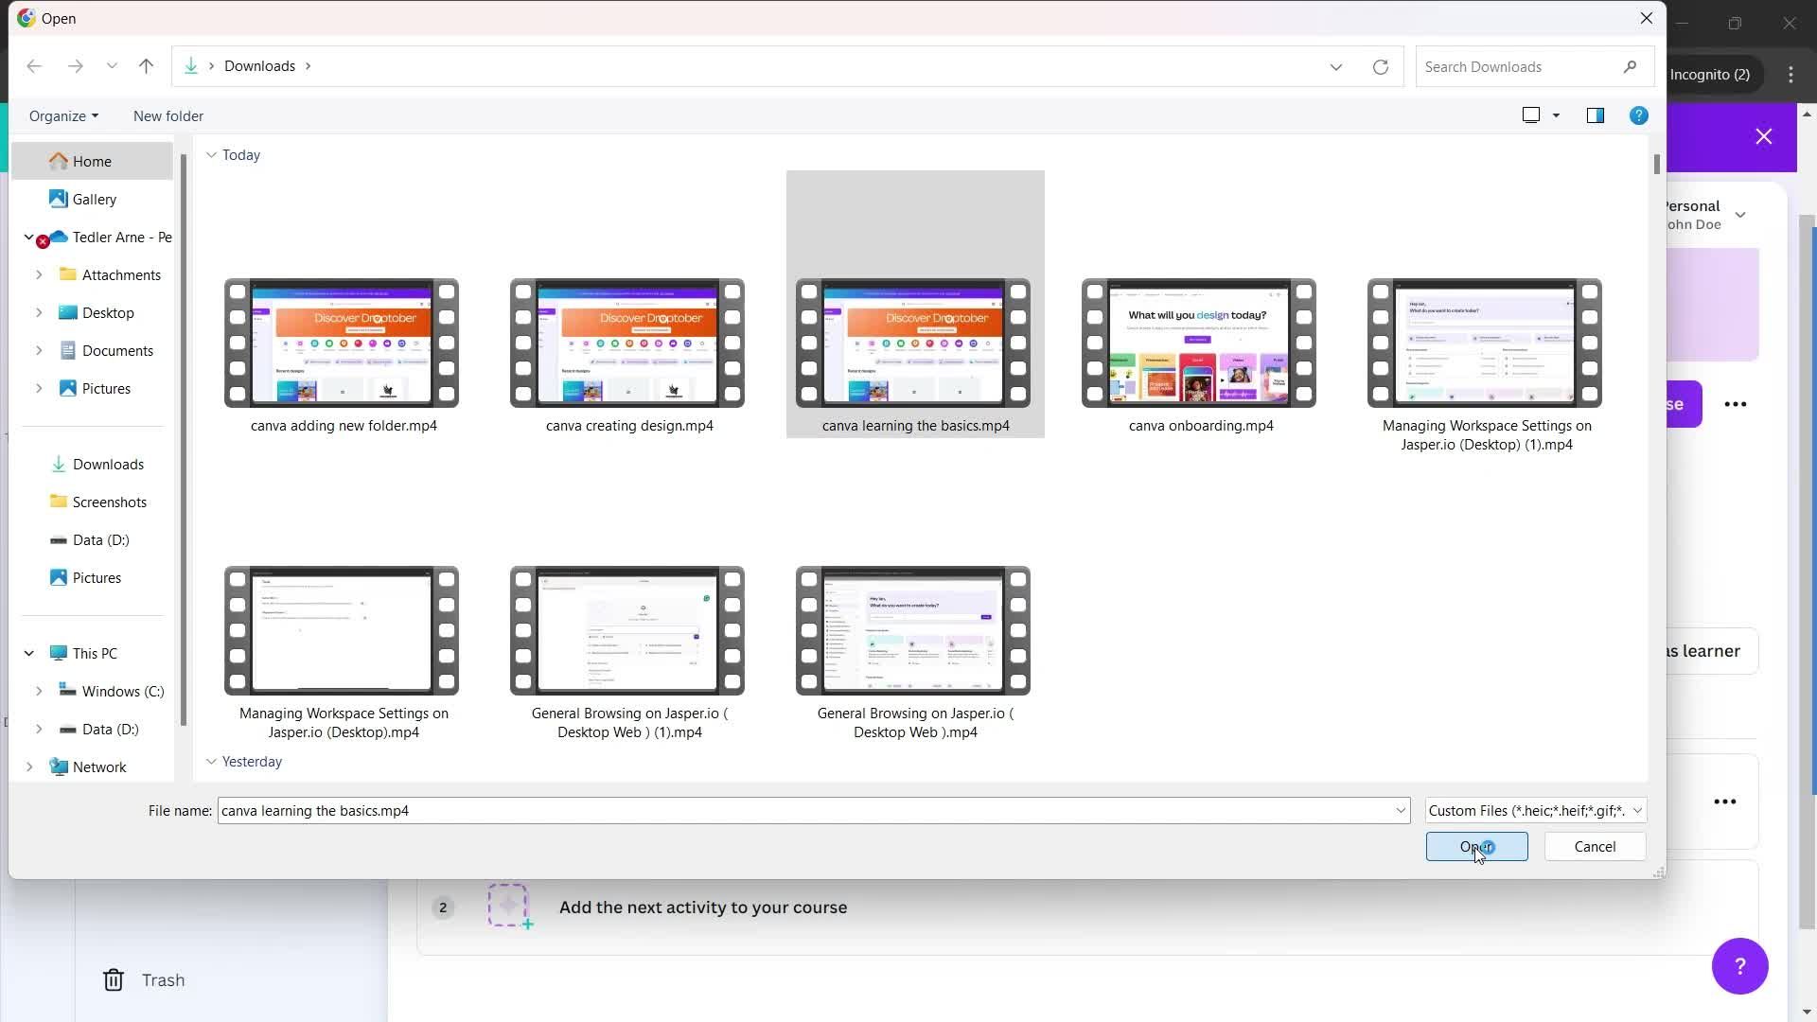Select Managing Workspace Settings (Desktop) (1).mp4

tap(1485, 344)
